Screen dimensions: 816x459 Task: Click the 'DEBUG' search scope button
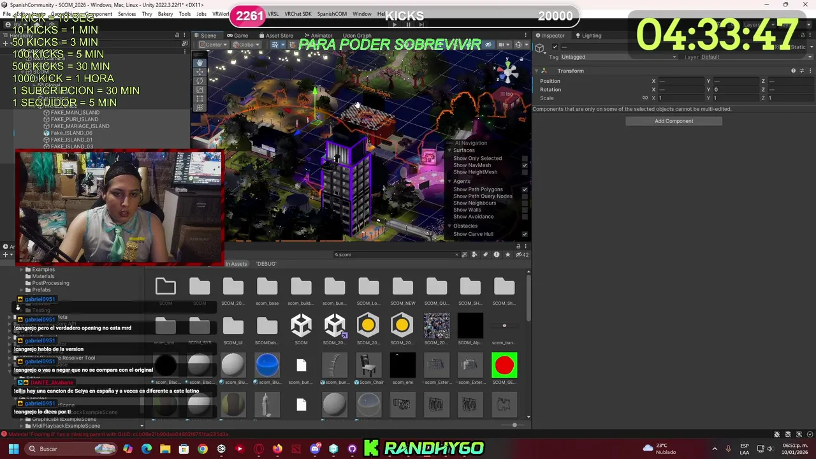266,264
